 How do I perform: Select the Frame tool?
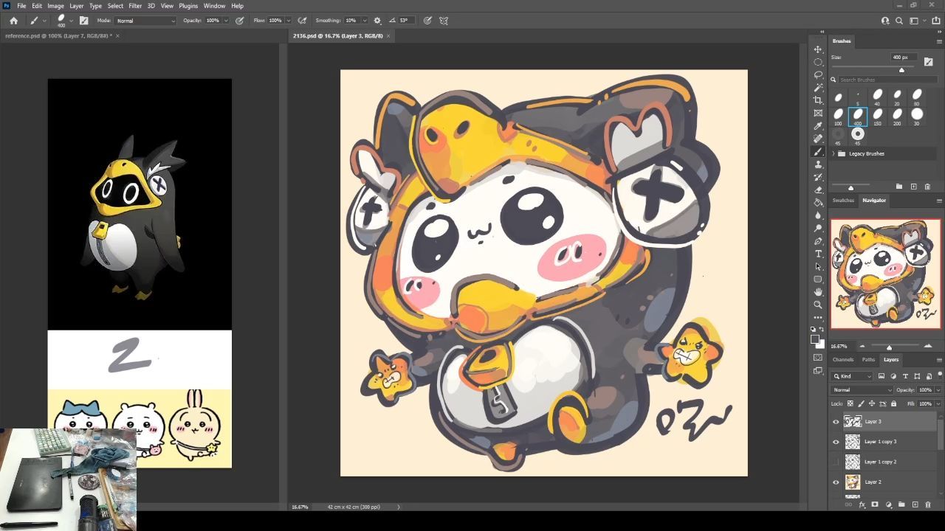[818, 113]
